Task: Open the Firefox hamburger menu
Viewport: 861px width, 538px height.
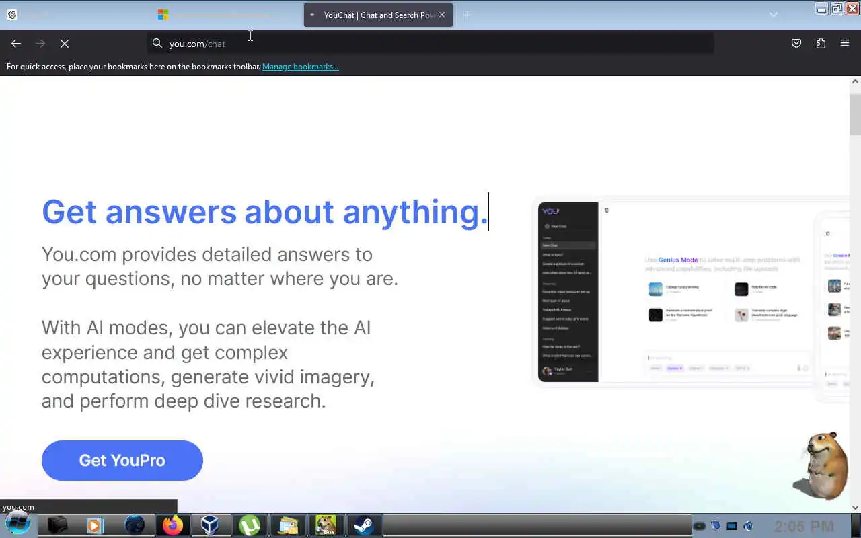Action: 845,43
